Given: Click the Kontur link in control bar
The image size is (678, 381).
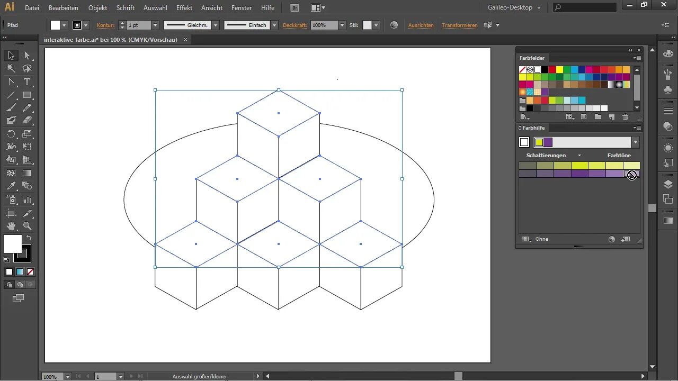Looking at the screenshot, I should [105, 25].
